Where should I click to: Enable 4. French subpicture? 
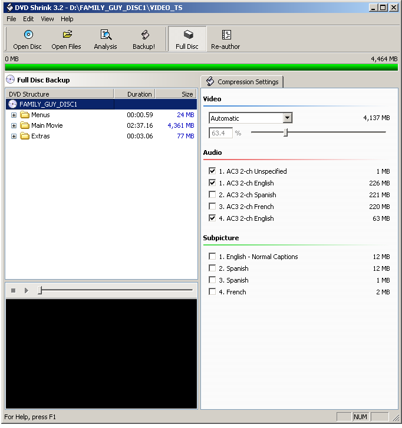[x=212, y=291]
